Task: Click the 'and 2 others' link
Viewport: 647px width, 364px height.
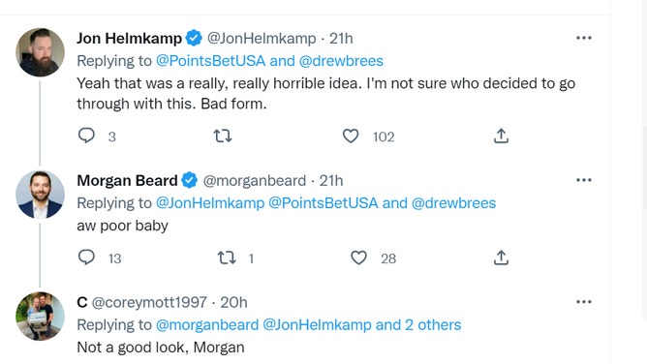Action: pyautogui.click(x=418, y=325)
